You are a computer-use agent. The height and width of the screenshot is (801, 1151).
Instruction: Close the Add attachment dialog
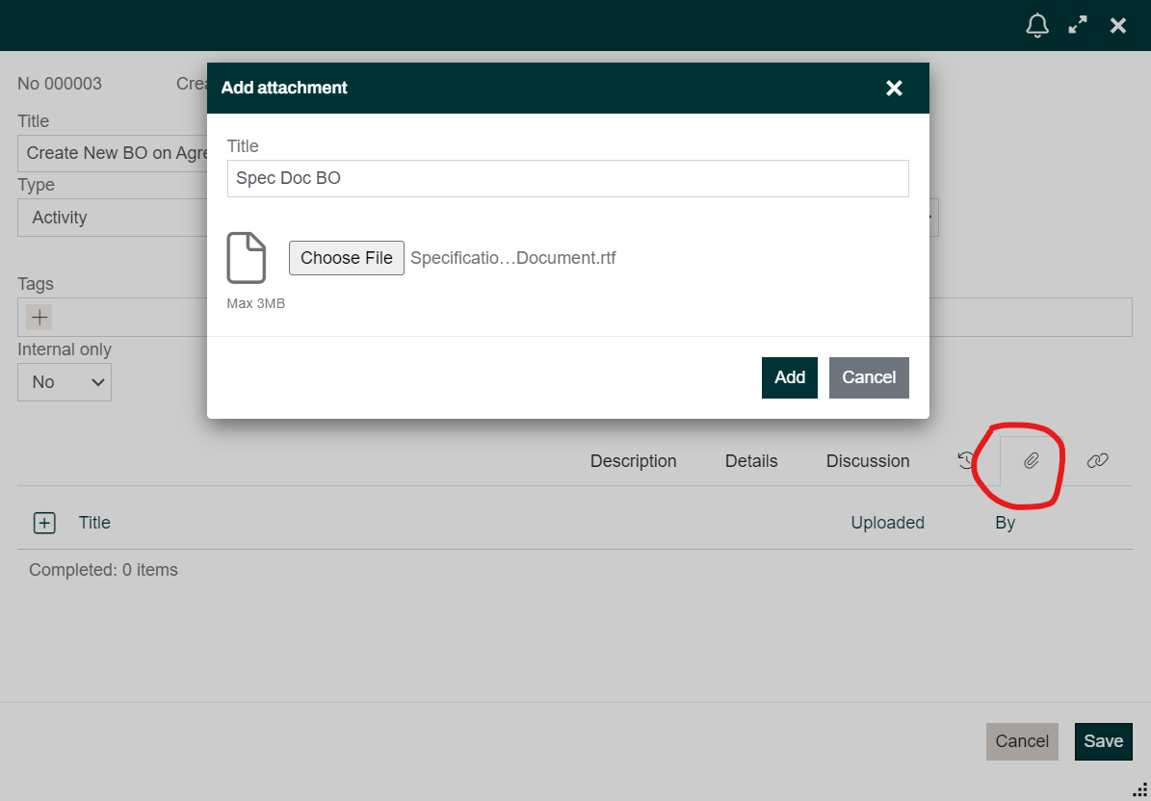[x=894, y=88]
